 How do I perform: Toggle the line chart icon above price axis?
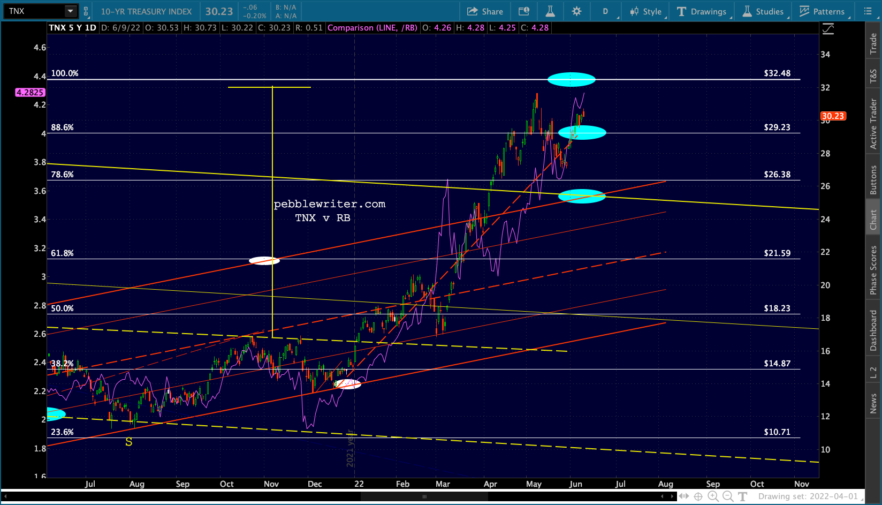coord(828,29)
